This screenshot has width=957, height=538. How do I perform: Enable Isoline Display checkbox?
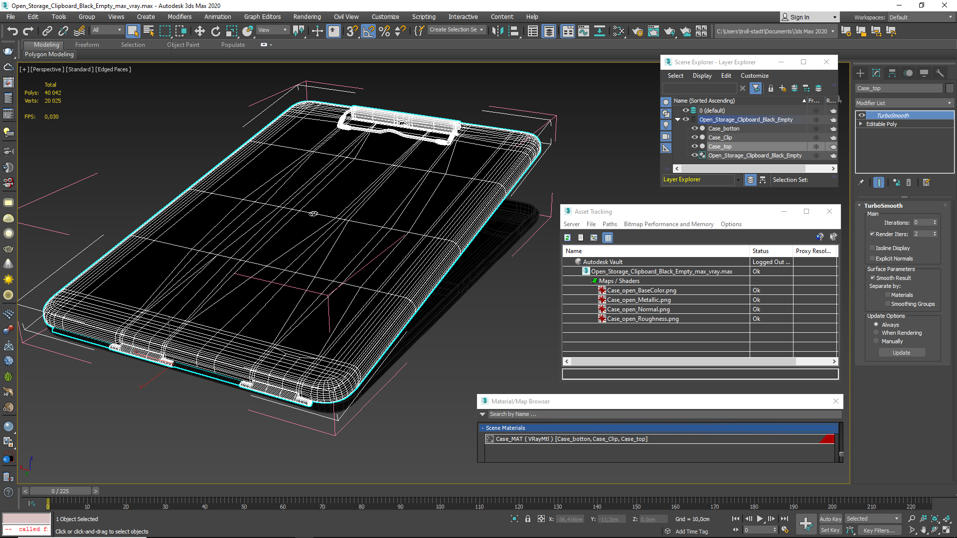872,248
